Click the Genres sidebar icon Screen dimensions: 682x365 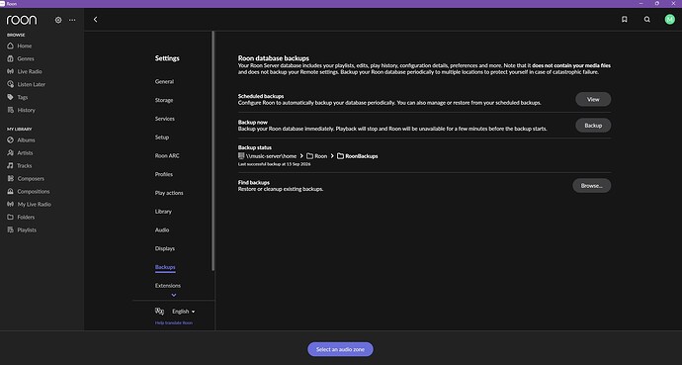11,58
